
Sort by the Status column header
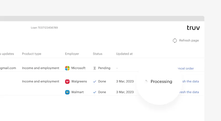(98, 54)
